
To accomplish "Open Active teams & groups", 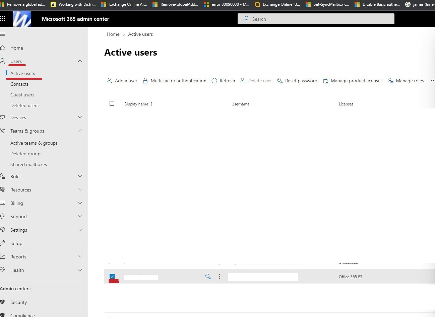I will tap(34, 143).
